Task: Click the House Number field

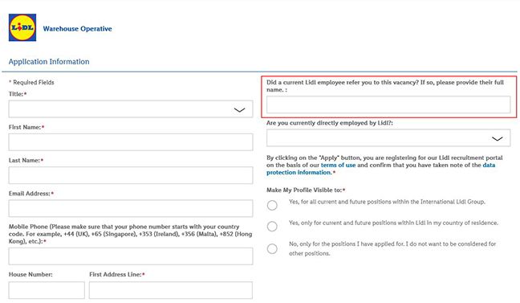Action: [47, 290]
